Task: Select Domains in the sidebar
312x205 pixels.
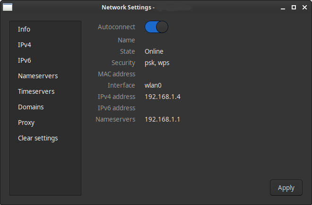Action: click(31, 107)
